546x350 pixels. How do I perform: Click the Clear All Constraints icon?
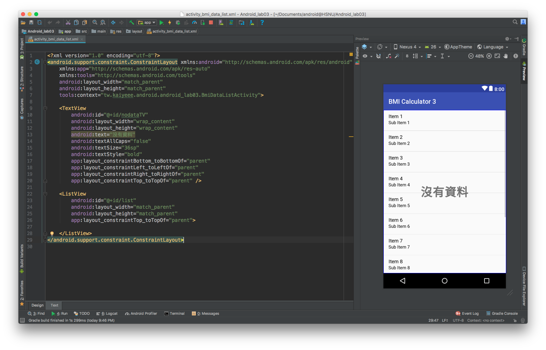pyautogui.click(x=389, y=56)
